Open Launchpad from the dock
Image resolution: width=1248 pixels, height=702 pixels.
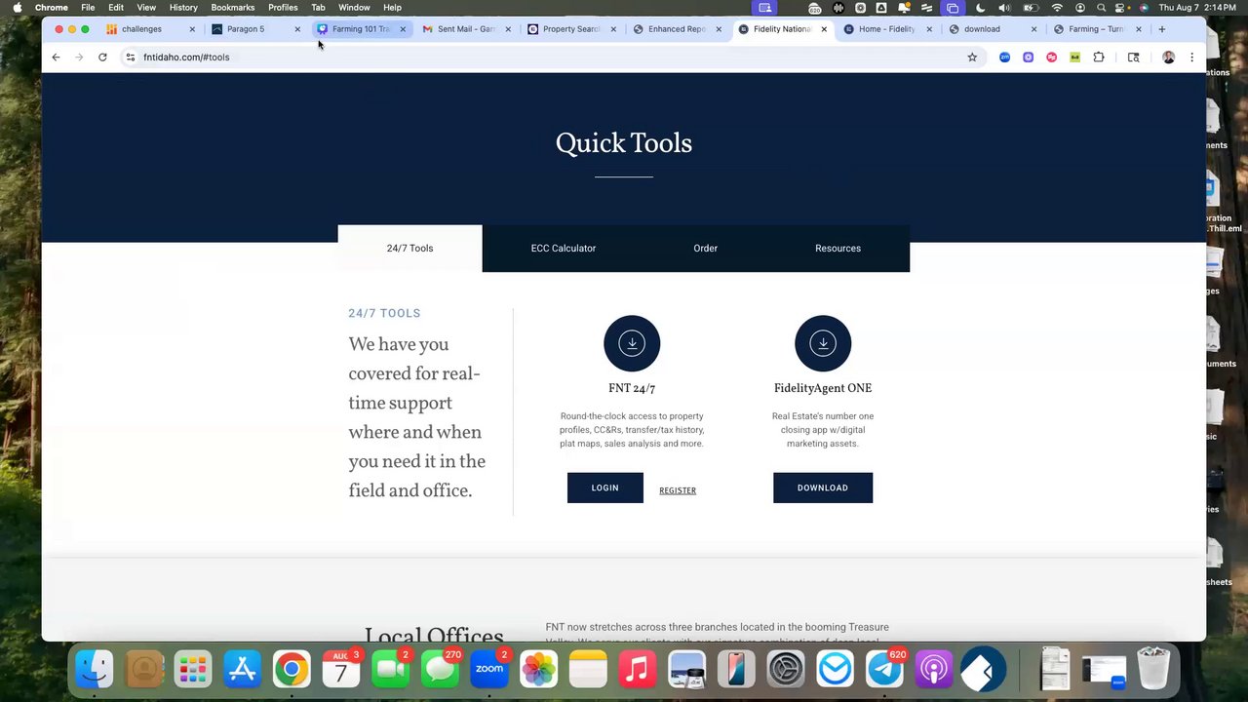(x=193, y=670)
